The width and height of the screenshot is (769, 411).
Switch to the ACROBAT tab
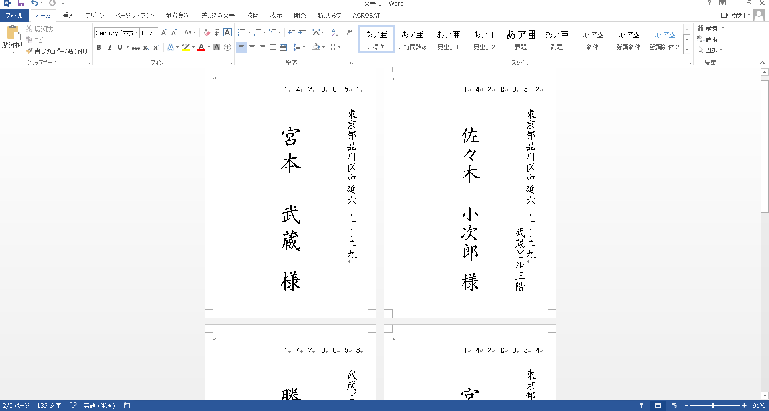coord(366,16)
